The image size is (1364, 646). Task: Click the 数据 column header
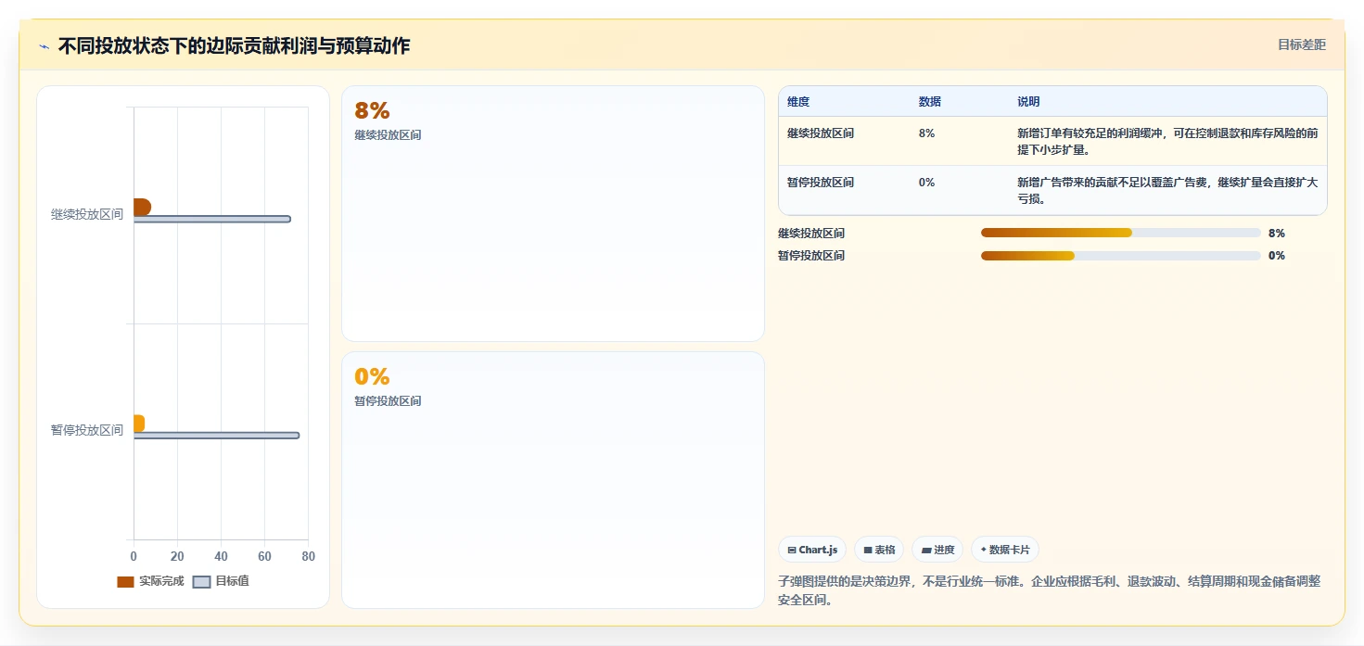click(x=930, y=102)
